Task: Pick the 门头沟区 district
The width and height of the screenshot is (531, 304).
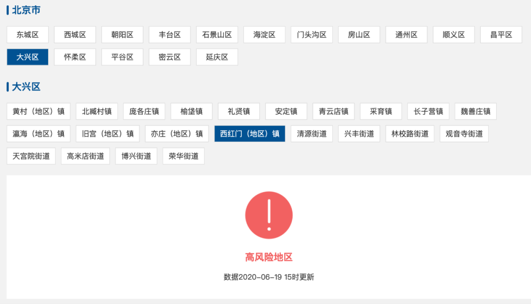Action: point(312,34)
